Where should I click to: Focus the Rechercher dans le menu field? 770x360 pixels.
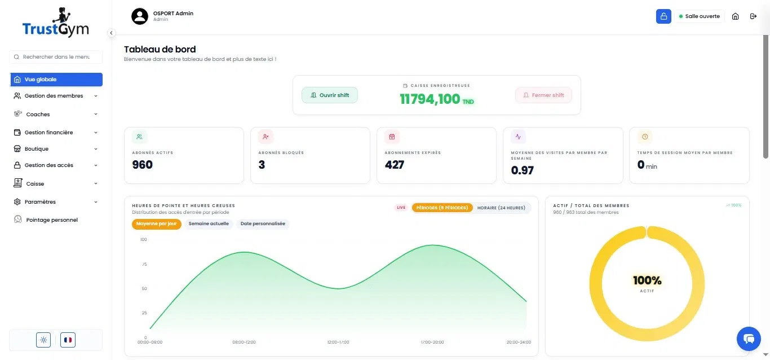pos(56,57)
